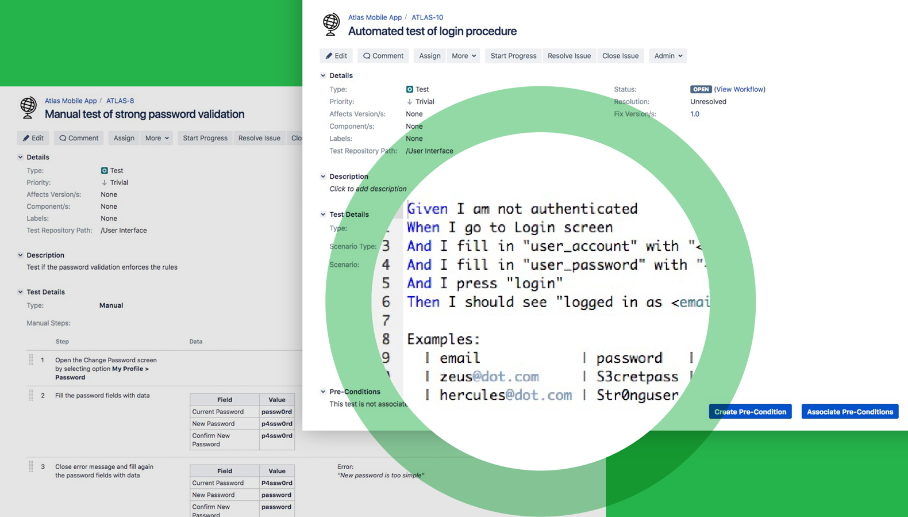Viewport: 908px width, 517px height.
Task: Click the OPEN status badge
Action: click(x=701, y=89)
